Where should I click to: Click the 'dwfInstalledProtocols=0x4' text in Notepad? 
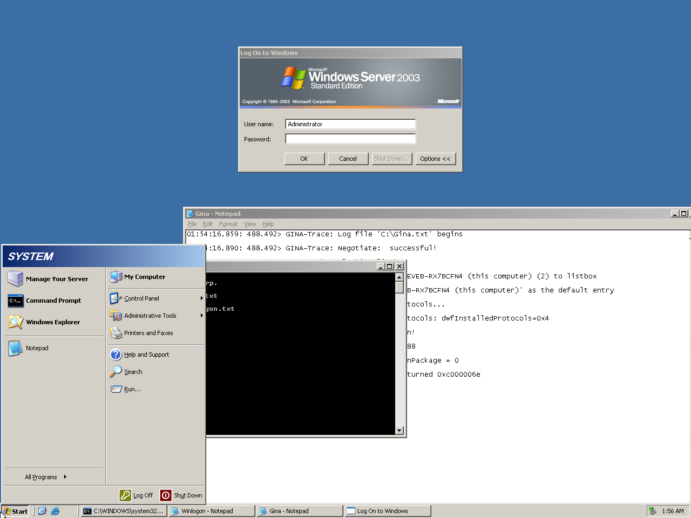[x=495, y=318]
